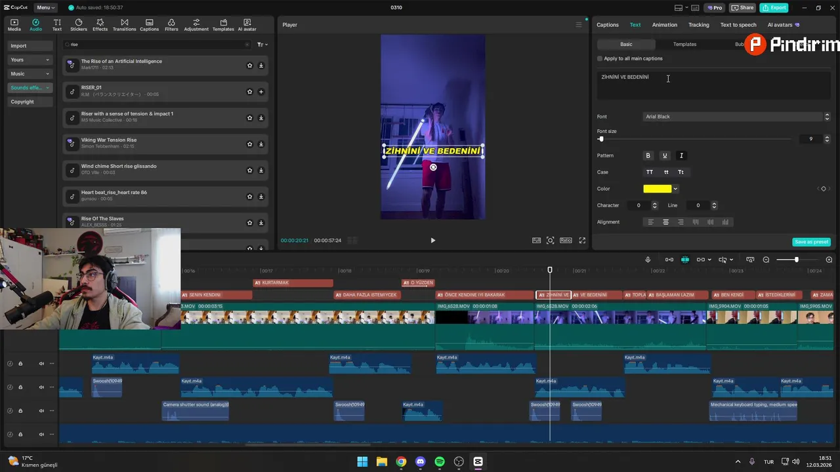Open the player menu icon
Screen dimensions: 840x472
[578, 25]
